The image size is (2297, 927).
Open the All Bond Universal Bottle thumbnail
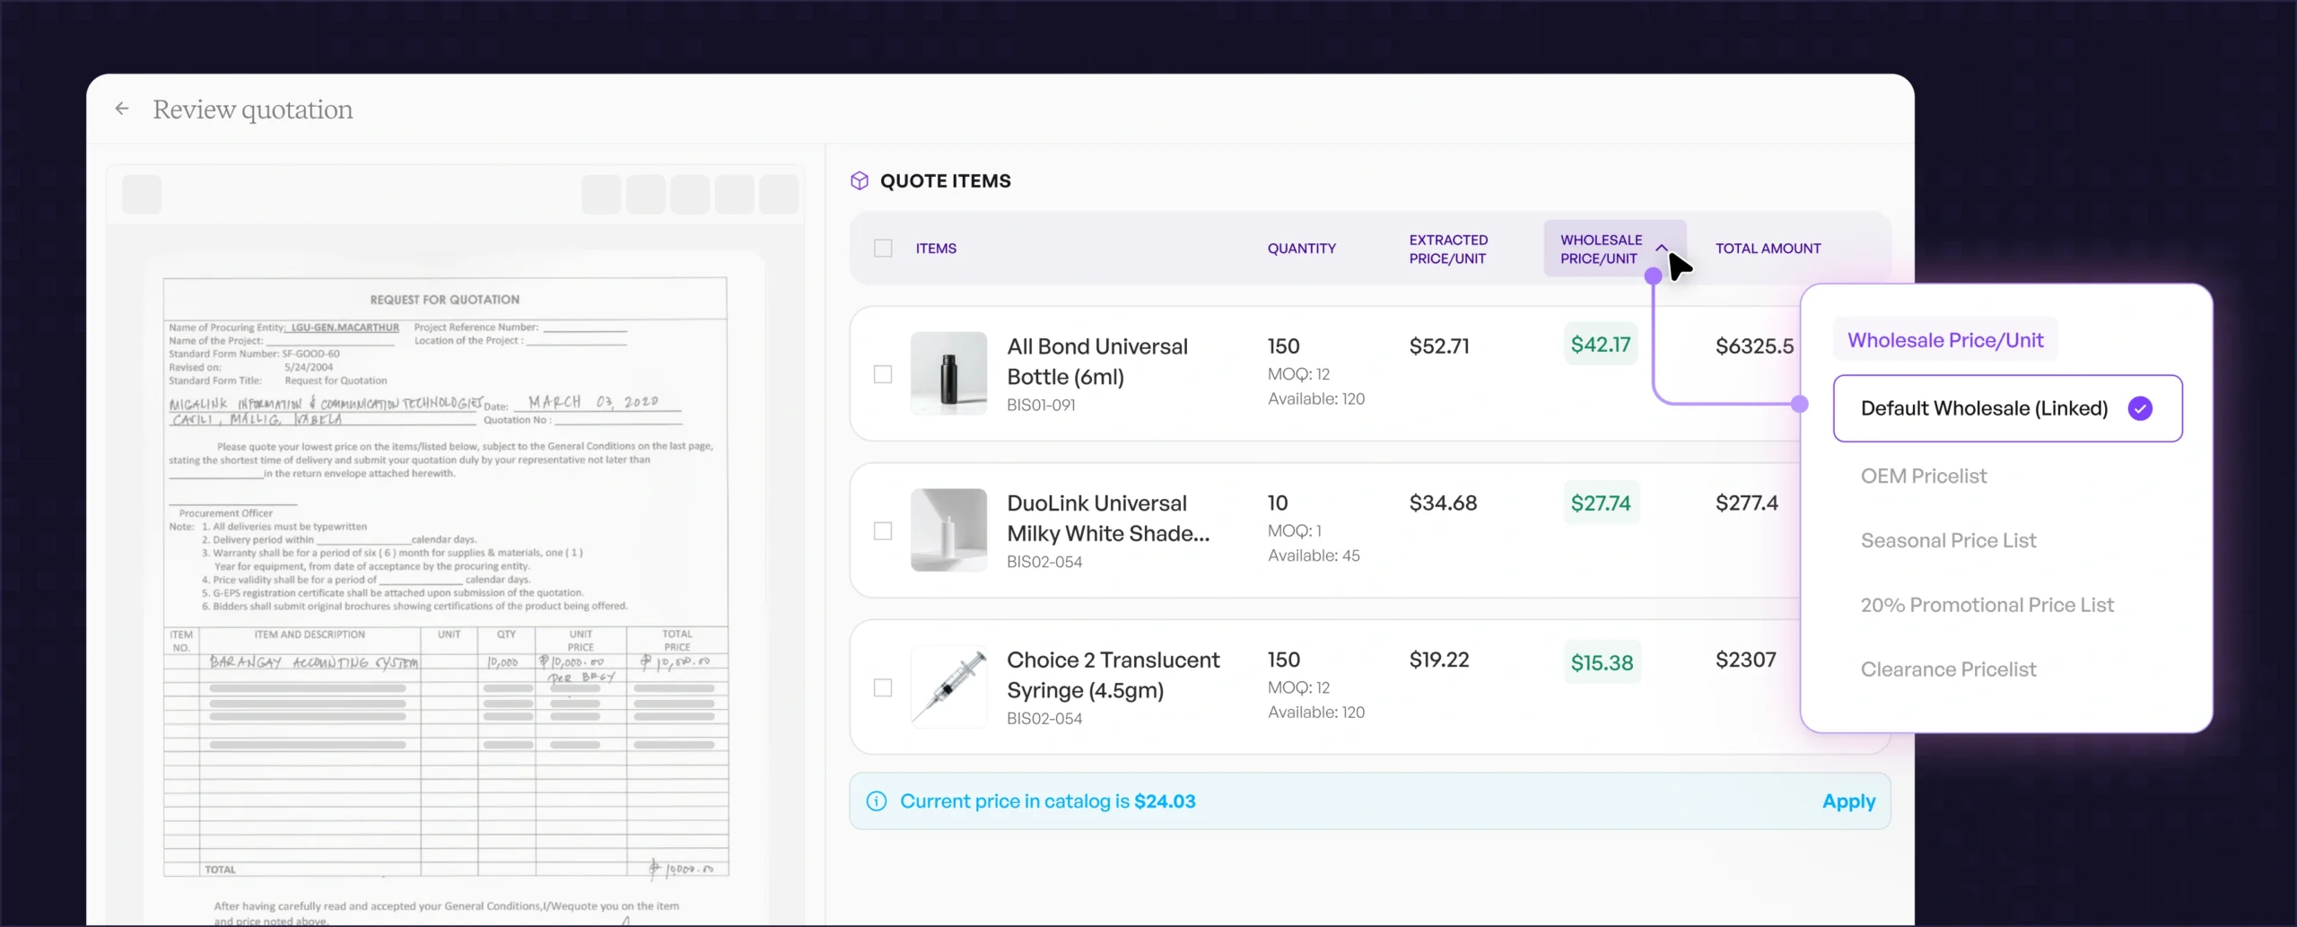point(948,373)
